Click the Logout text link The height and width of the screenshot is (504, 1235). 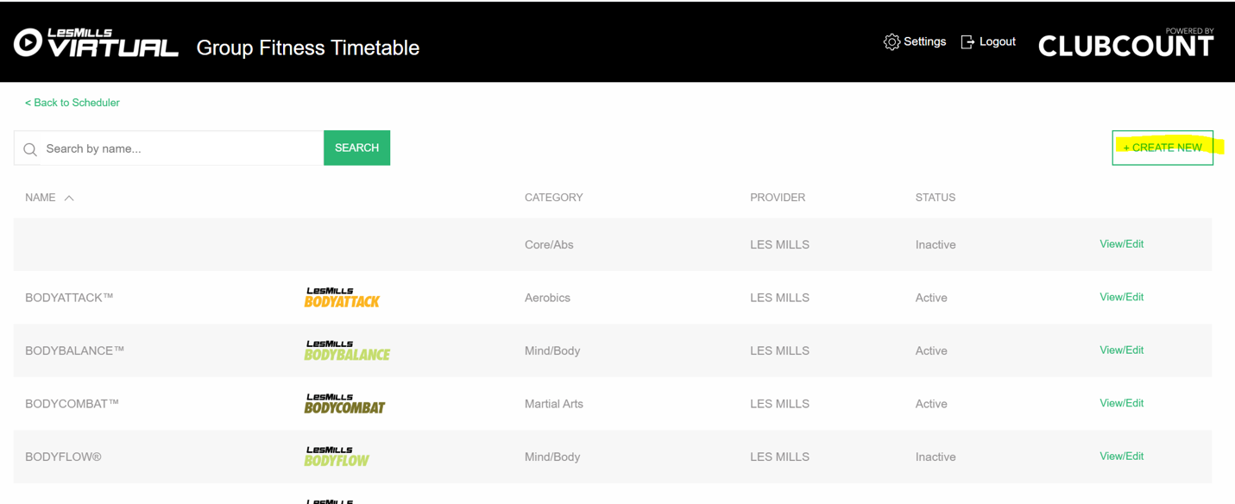997,41
